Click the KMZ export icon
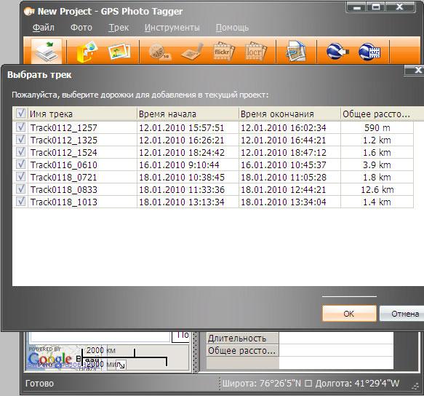424x396 pixels. pos(369,51)
